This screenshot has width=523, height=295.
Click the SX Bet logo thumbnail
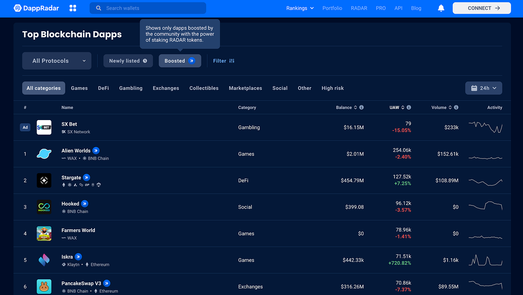[44, 127]
